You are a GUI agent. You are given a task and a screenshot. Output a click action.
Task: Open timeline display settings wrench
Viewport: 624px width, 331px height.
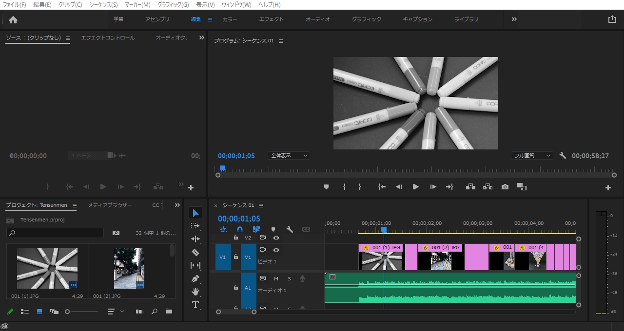[289, 229]
